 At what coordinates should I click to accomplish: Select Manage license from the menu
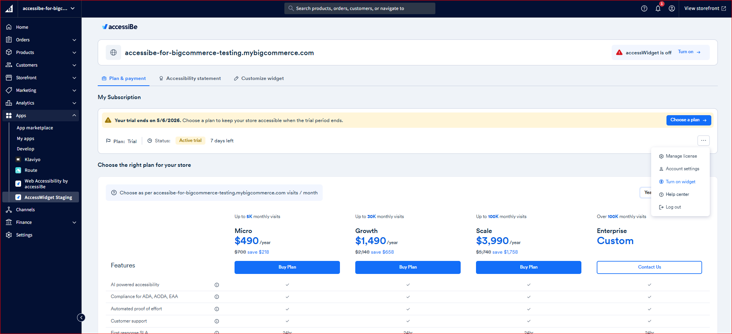[678, 156]
